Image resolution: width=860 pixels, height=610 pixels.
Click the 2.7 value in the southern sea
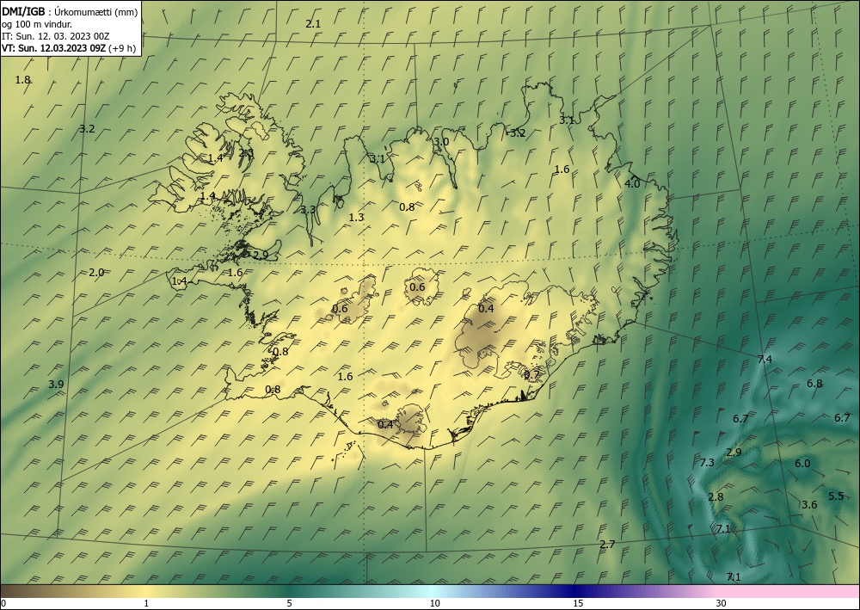[x=607, y=544]
